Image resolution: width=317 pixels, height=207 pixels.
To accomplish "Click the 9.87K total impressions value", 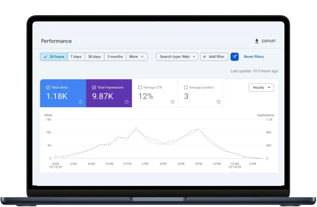I will tap(103, 96).
